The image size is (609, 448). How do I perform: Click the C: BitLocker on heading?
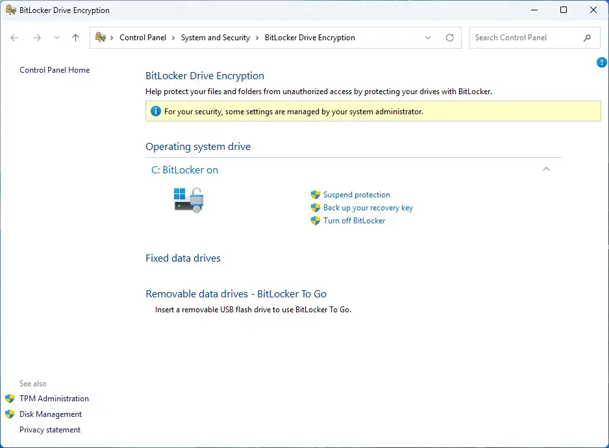pos(184,170)
